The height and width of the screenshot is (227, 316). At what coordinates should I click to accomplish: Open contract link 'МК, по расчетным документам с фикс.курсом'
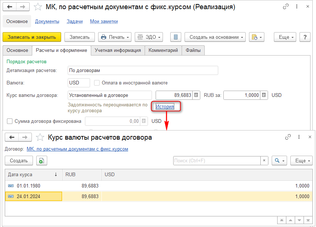(x=77, y=149)
